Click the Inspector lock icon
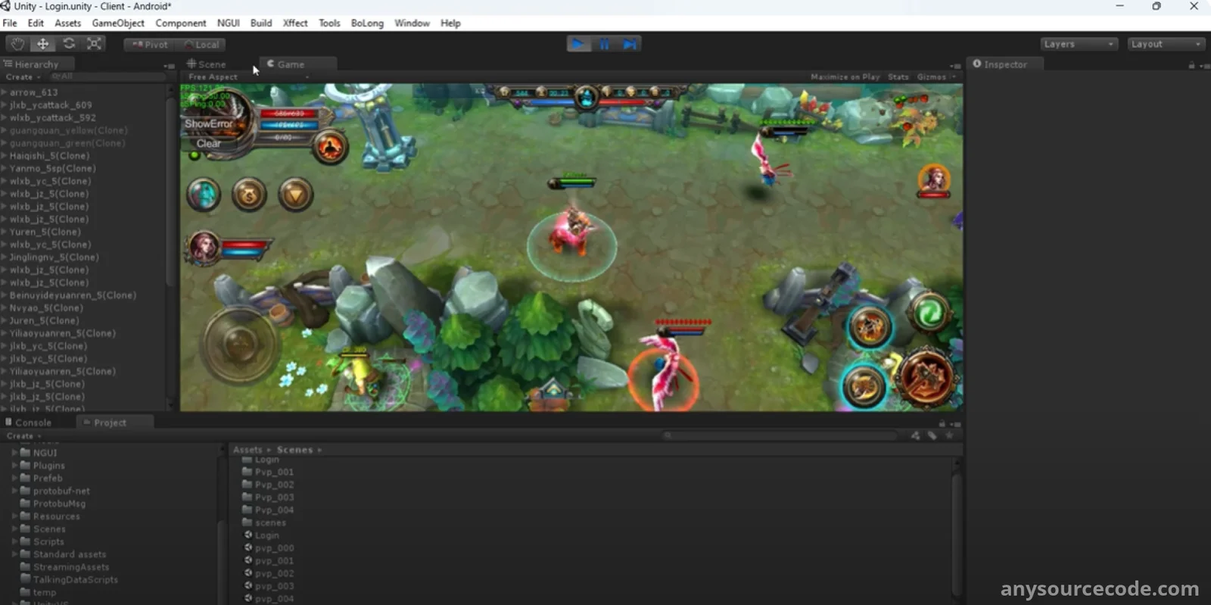The width and height of the screenshot is (1211, 605). tap(1191, 65)
